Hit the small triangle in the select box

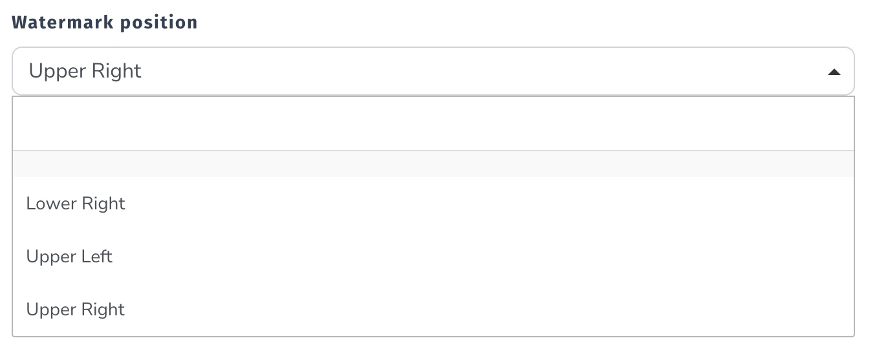pos(834,72)
